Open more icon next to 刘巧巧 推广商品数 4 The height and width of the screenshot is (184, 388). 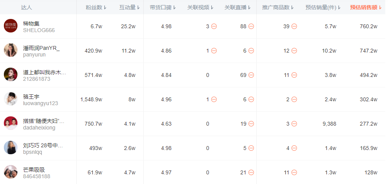294,148
